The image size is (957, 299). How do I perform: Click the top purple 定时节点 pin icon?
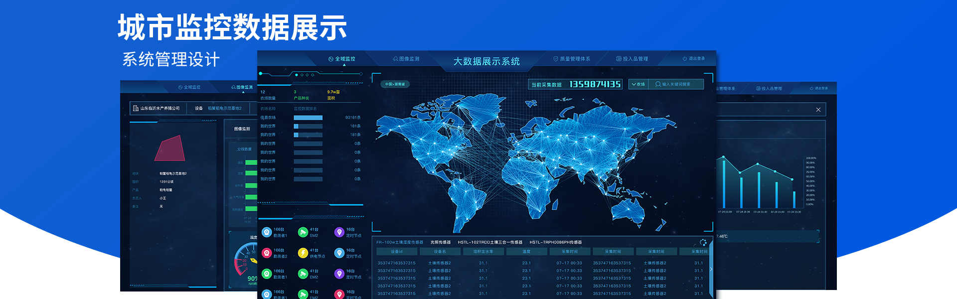(x=339, y=232)
